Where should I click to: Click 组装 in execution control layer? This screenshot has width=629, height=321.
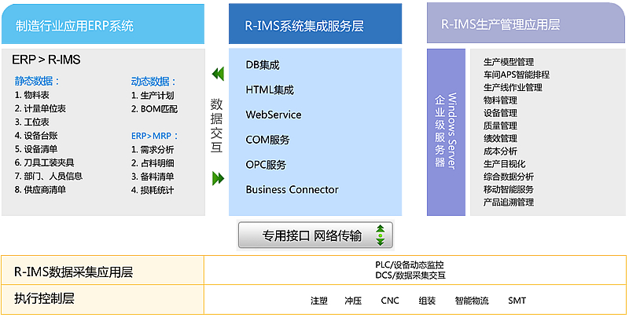427,301
